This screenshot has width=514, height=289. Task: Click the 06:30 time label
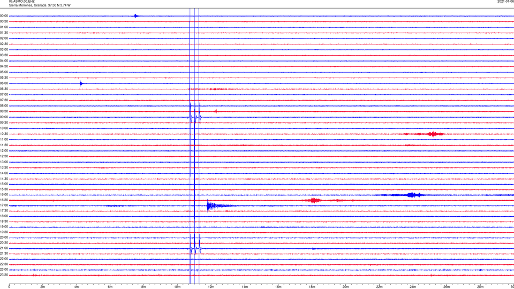[4, 89]
